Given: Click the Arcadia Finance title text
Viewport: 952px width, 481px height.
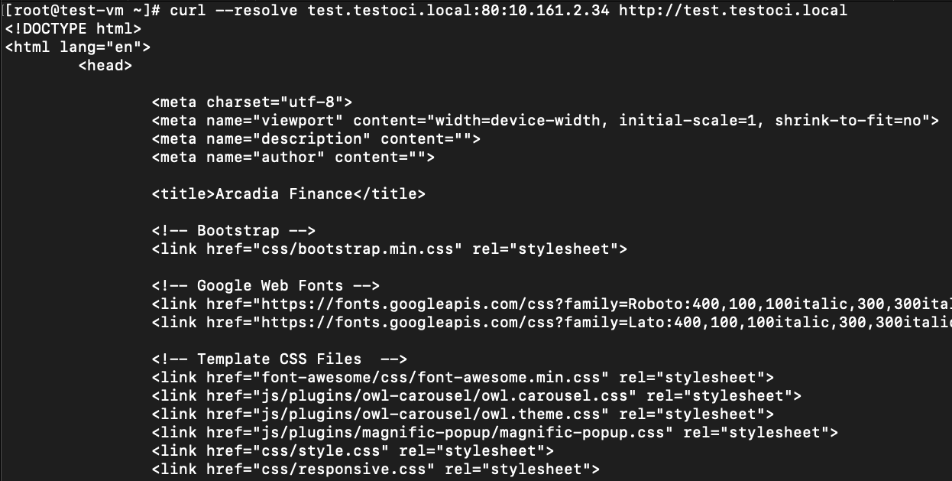Looking at the screenshot, I should (x=284, y=194).
